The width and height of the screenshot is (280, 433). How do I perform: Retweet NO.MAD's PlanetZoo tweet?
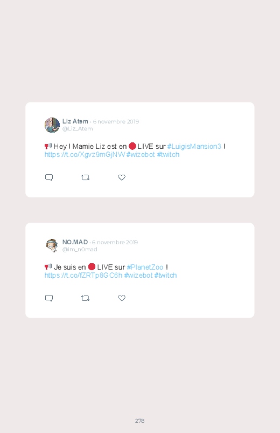tap(85, 298)
